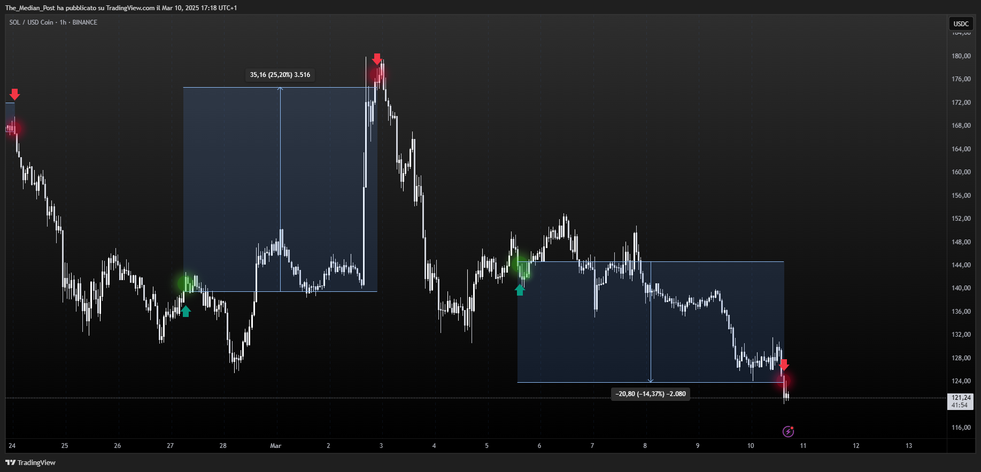This screenshot has width=981, height=472.
Task: Click the 172,00 price axis label
Action: (961, 103)
